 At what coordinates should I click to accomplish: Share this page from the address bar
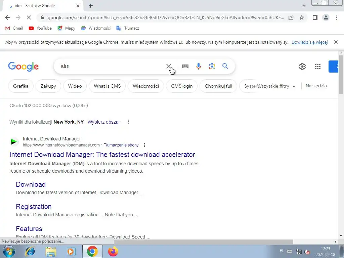291,17
